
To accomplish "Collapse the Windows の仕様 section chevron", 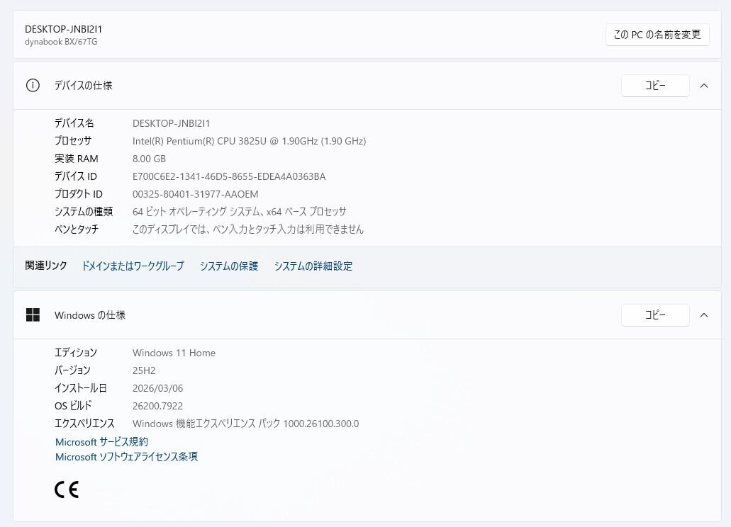I will [x=704, y=315].
